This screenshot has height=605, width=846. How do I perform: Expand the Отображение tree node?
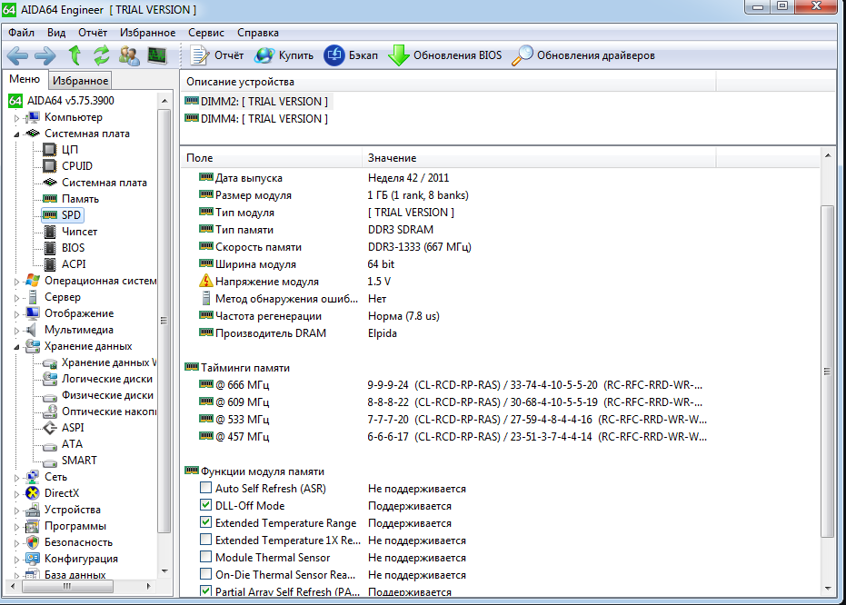tap(16, 313)
